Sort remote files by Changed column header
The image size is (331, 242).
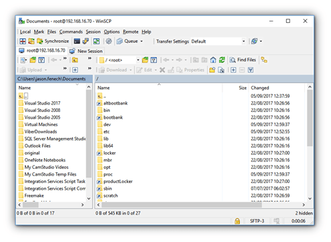point(277,88)
